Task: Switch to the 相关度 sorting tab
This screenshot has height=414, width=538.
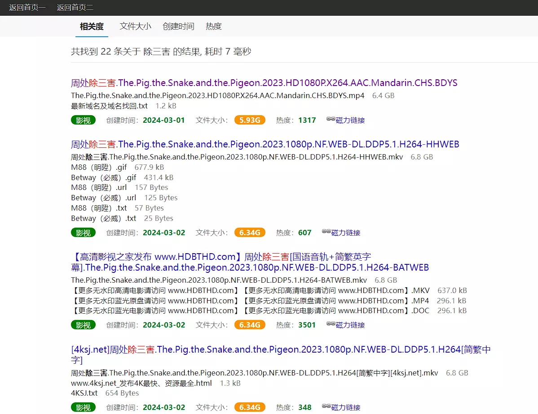Action: point(92,26)
